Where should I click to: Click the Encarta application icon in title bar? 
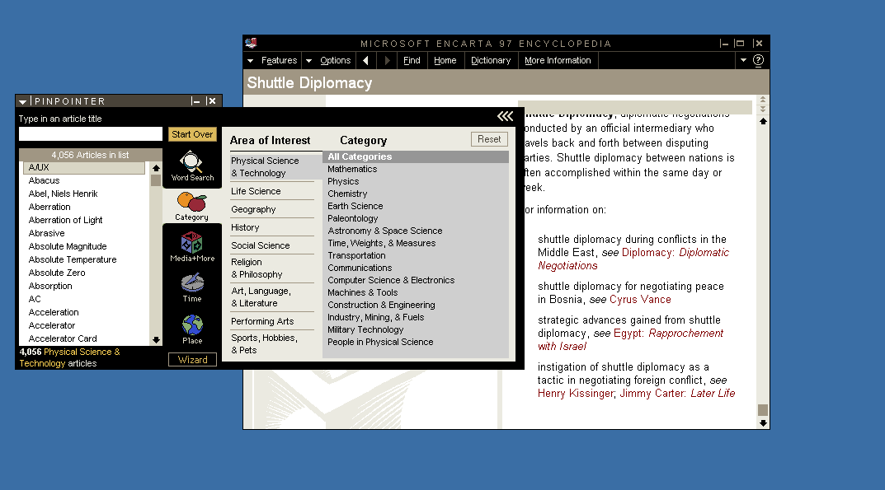click(x=252, y=43)
